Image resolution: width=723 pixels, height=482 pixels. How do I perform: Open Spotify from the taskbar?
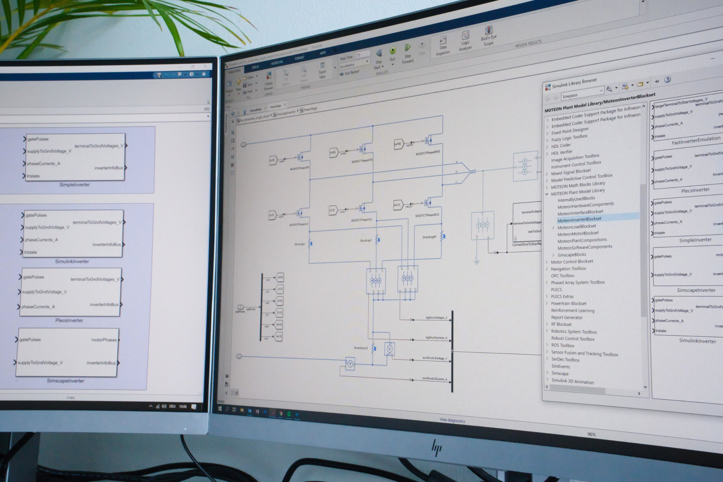pos(289,414)
